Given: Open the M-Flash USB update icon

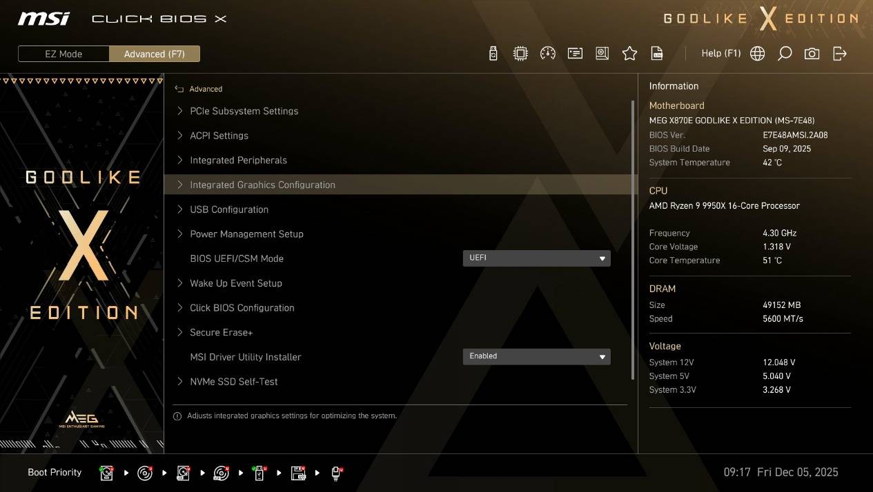Looking at the screenshot, I should tap(493, 54).
